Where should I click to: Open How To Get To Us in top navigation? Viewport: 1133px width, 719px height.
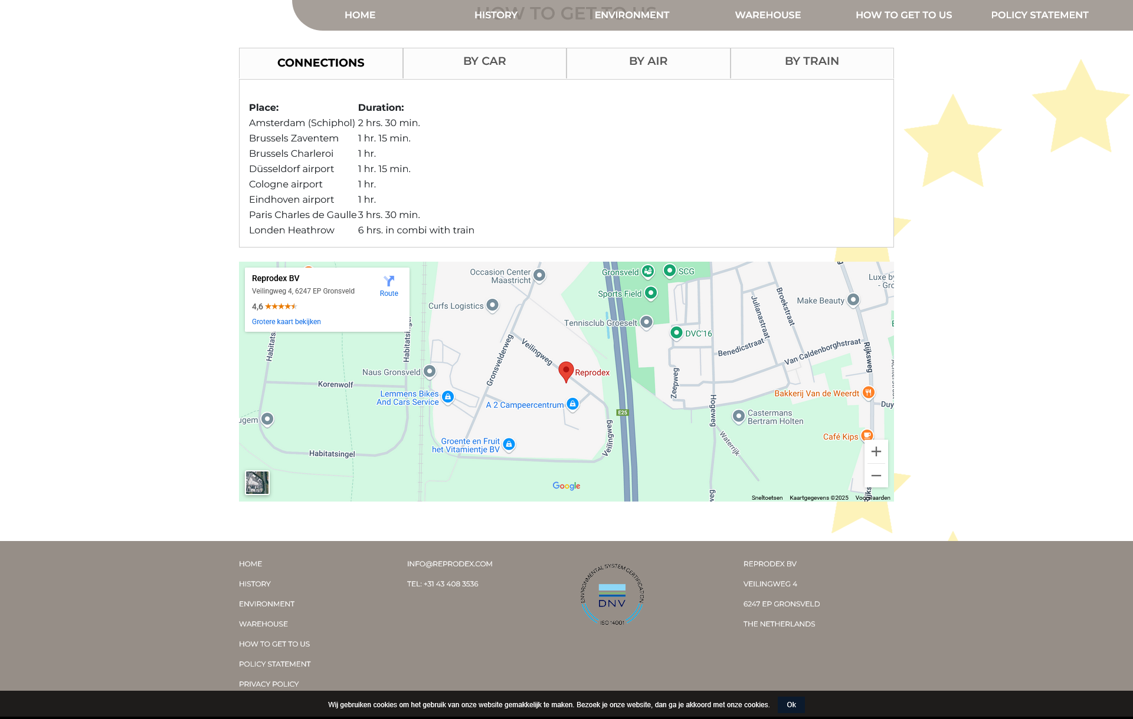pyautogui.click(x=903, y=15)
